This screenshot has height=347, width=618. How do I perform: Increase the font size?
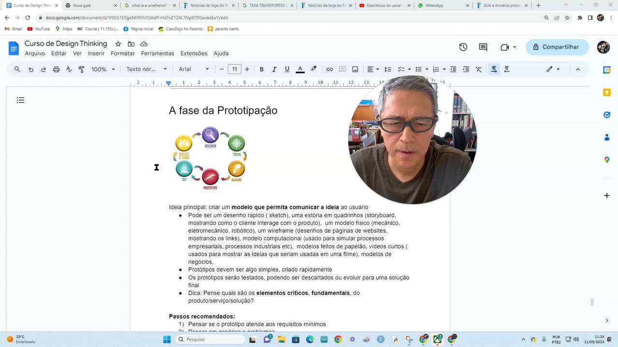click(247, 69)
